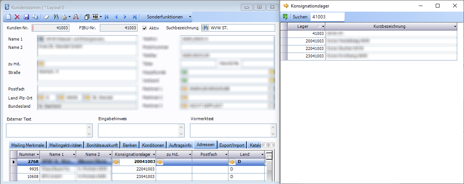Jump to the first record arrow
The image size is (464, 184).
[107, 17]
